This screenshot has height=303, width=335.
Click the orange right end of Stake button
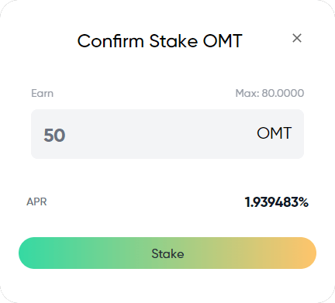302,253
